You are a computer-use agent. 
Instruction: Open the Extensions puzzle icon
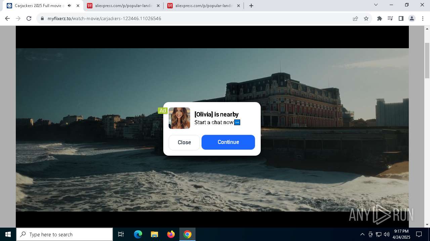(380, 18)
